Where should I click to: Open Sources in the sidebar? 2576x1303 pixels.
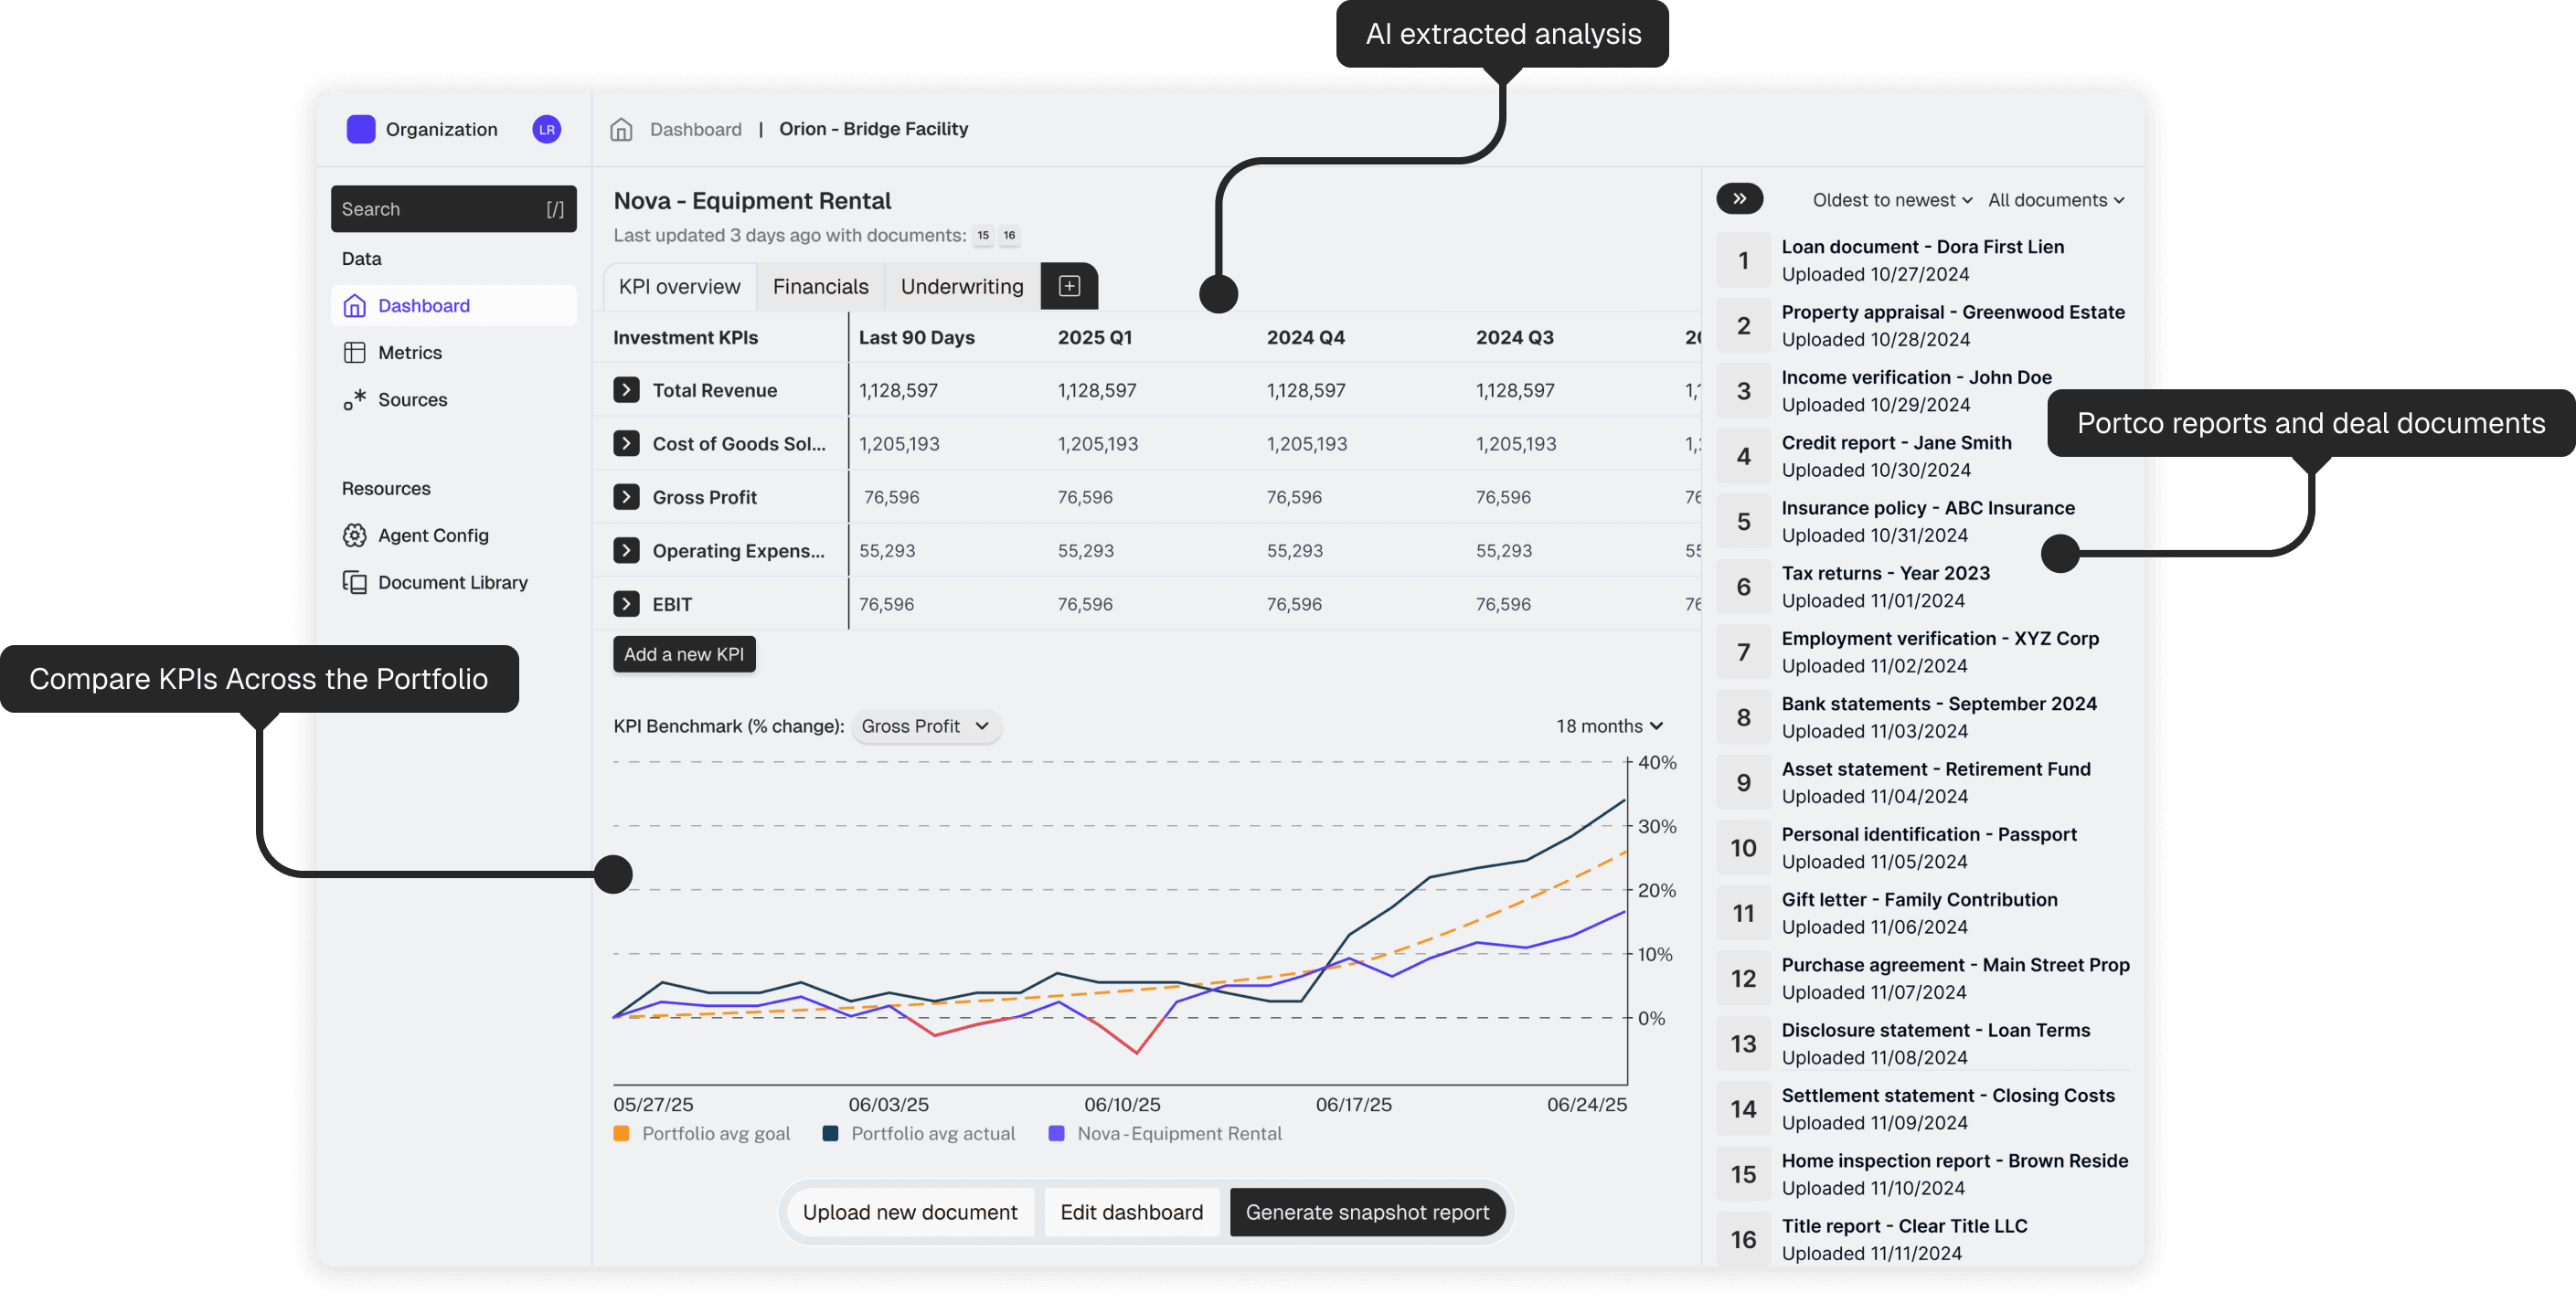[x=411, y=399]
